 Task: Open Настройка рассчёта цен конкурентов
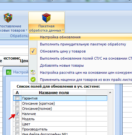80,72
